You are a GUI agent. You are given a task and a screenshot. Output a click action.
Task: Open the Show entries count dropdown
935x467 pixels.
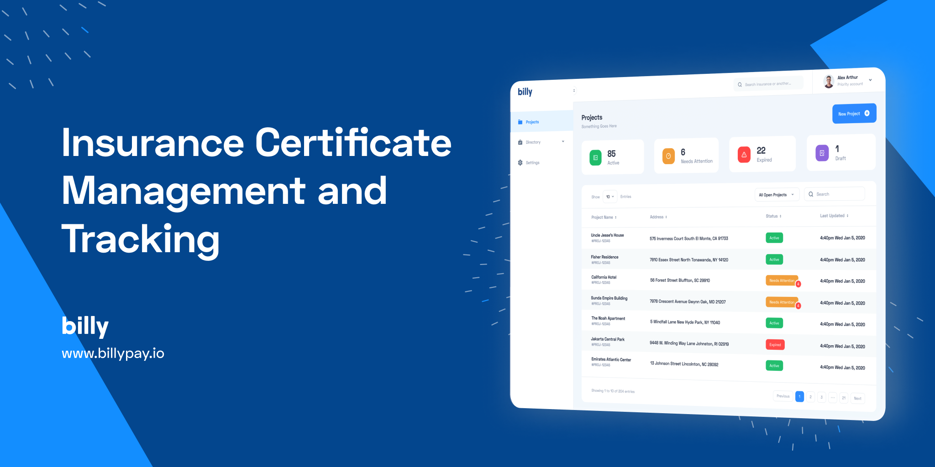610,197
